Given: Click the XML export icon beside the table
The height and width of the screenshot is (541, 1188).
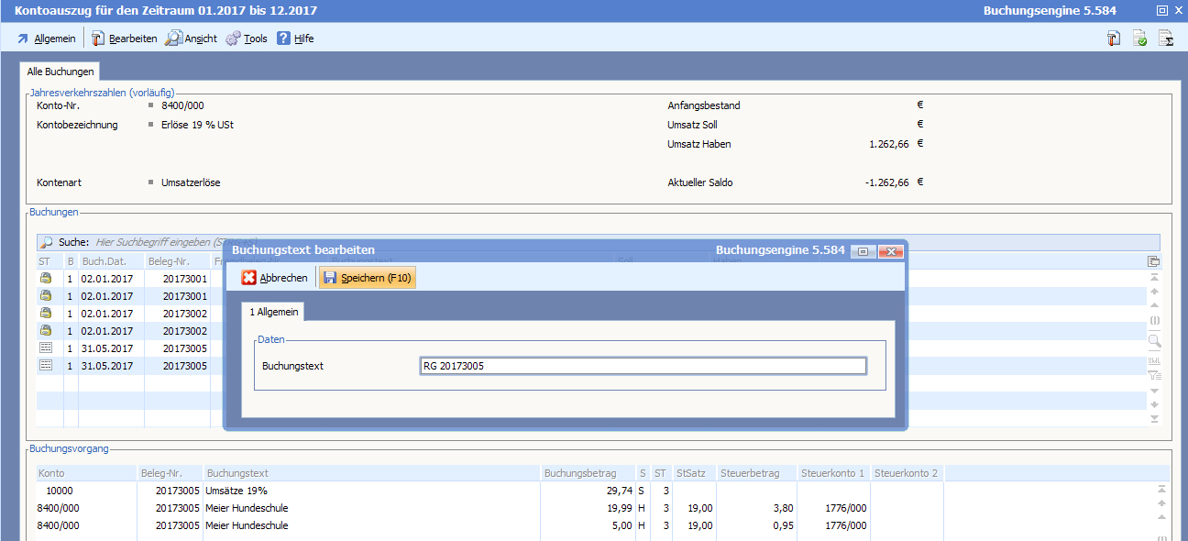Looking at the screenshot, I should tap(1154, 360).
